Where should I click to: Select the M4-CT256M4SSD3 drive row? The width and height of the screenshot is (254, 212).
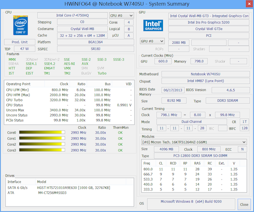(70, 193)
